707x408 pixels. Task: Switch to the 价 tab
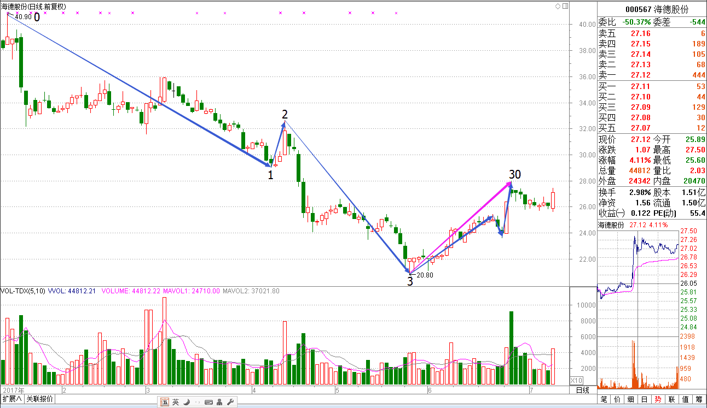pos(618,399)
